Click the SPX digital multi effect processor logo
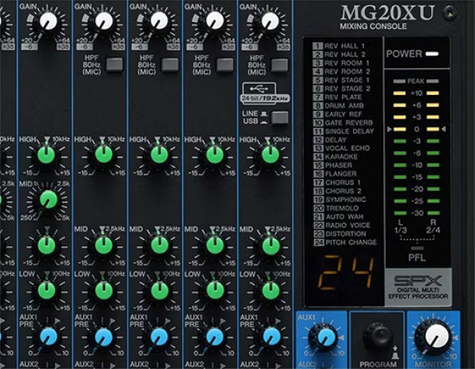 [418, 287]
